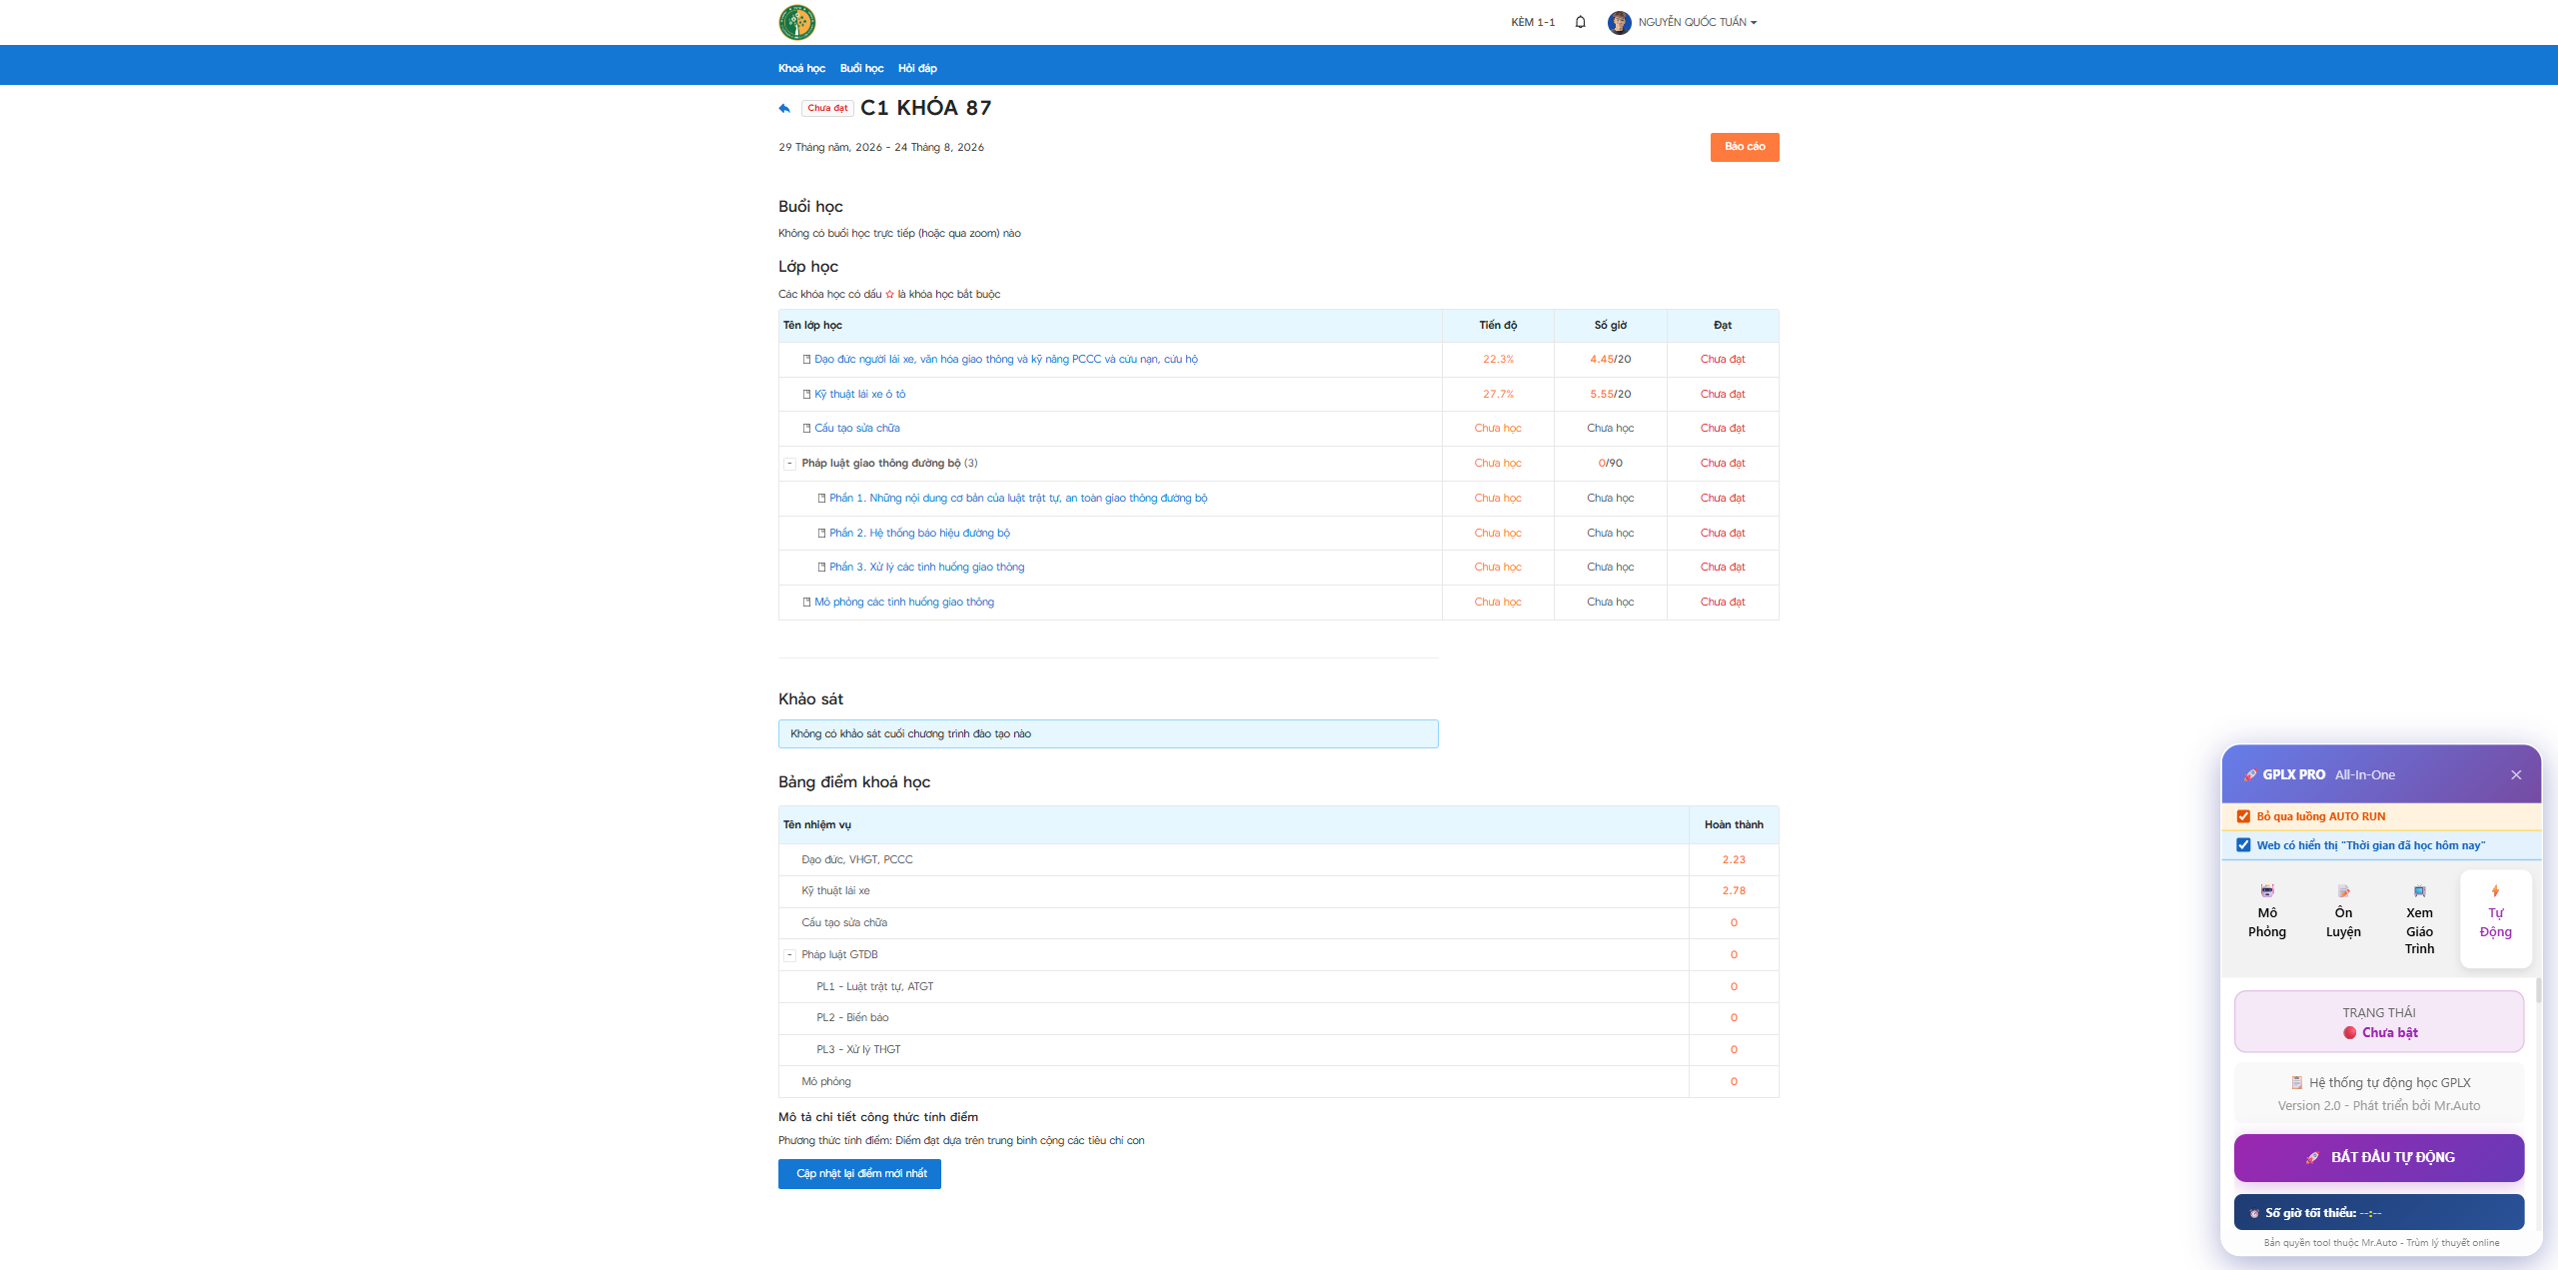Open Phần 1 luật trật tự an toàn link
The width and height of the screenshot is (2558, 1270).
click(x=1017, y=499)
